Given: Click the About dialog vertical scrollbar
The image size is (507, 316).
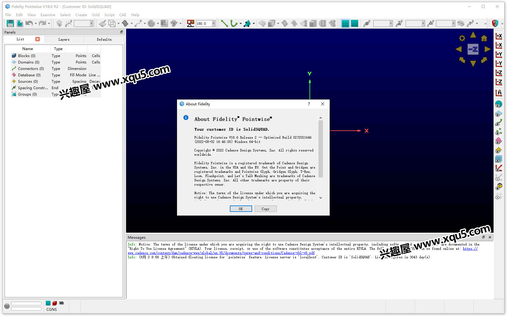Looking at the screenshot, I should coord(320,149).
